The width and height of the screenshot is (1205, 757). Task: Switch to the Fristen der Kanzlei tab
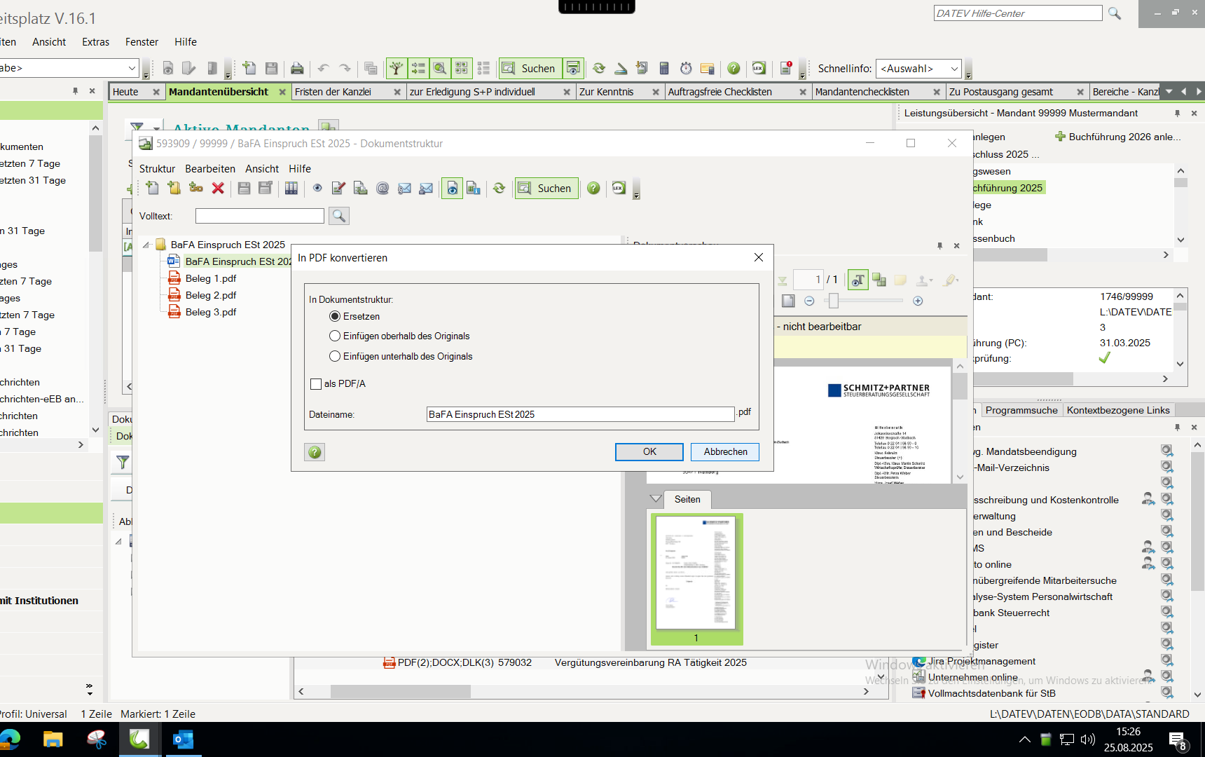[333, 92]
